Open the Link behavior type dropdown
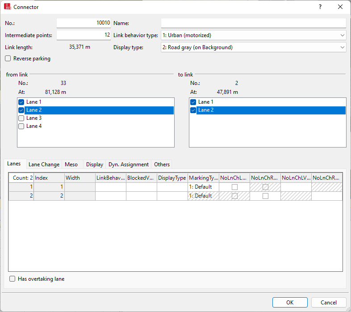351x312 pixels. (253, 35)
